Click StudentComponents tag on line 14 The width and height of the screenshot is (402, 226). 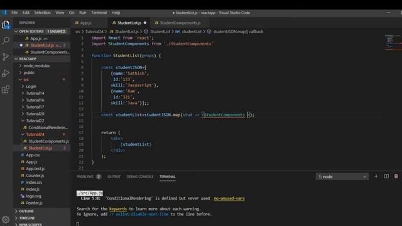pyautogui.click(x=225, y=115)
